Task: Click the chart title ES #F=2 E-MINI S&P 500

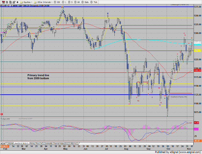Action: (x=25, y=6)
